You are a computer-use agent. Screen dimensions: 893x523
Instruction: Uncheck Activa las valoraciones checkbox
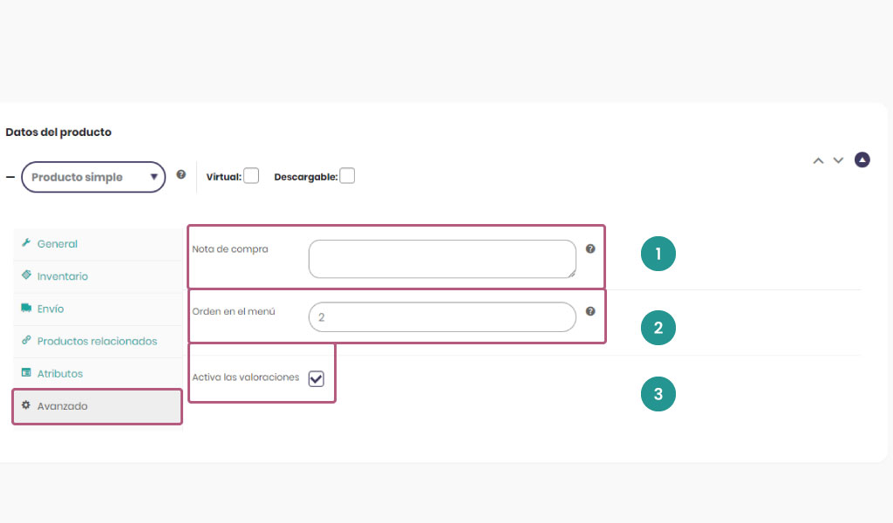[316, 378]
